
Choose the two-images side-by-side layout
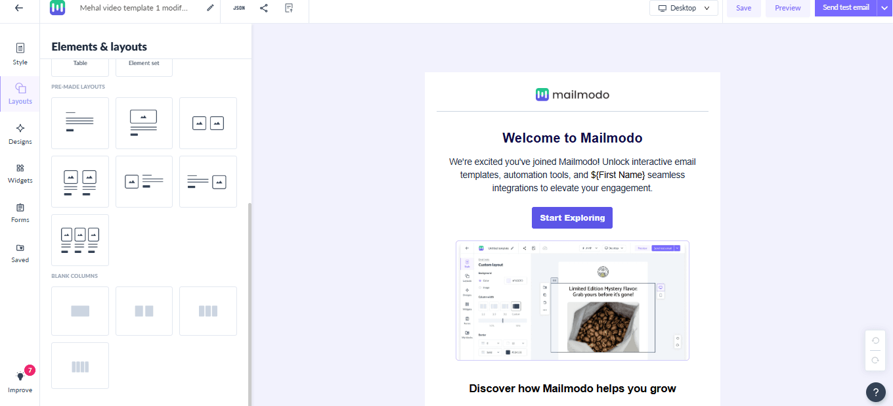click(x=207, y=123)
